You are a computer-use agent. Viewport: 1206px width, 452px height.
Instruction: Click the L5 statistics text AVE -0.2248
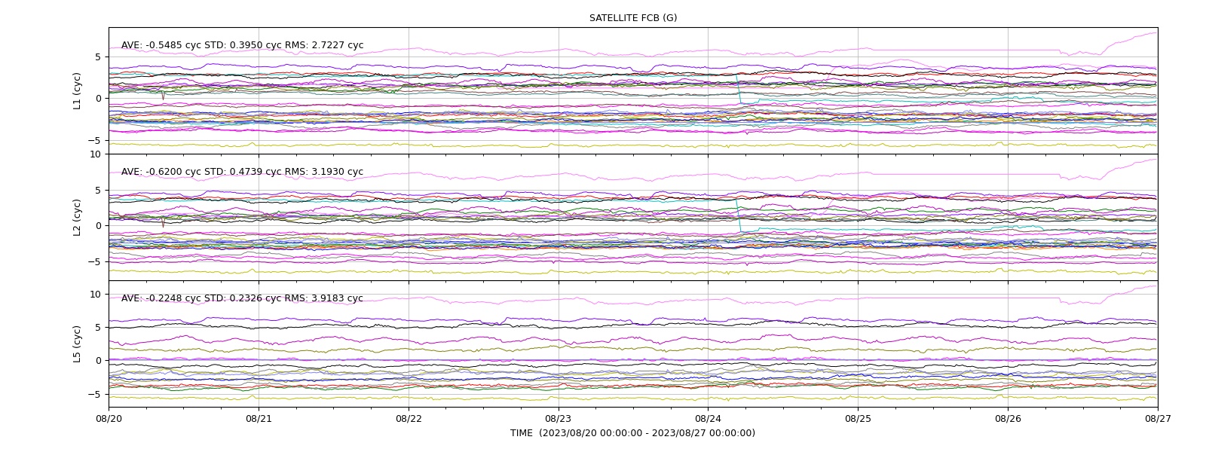coord(242,298)
